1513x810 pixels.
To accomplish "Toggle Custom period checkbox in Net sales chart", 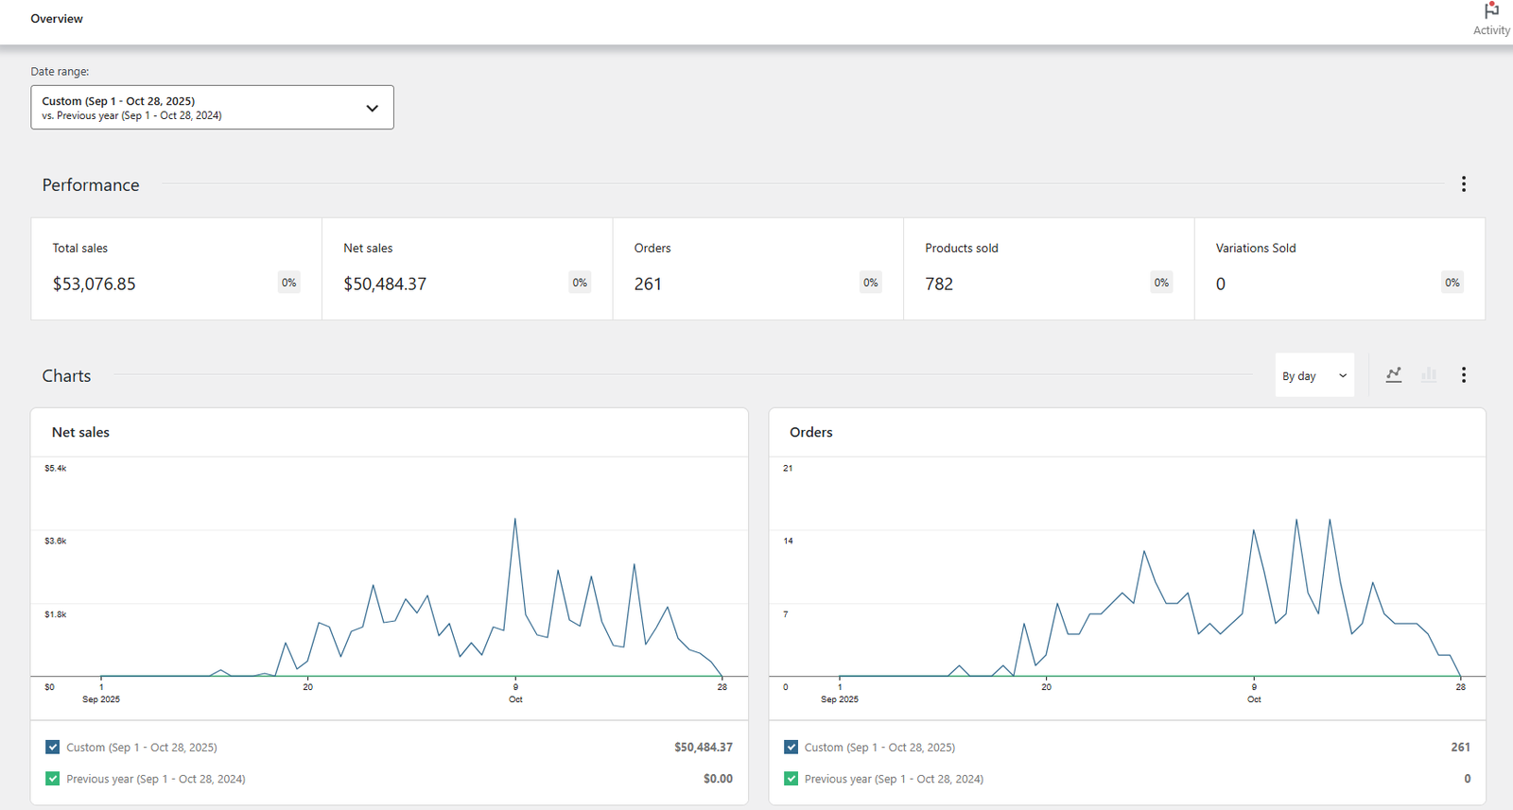I will tap(53, 747).
